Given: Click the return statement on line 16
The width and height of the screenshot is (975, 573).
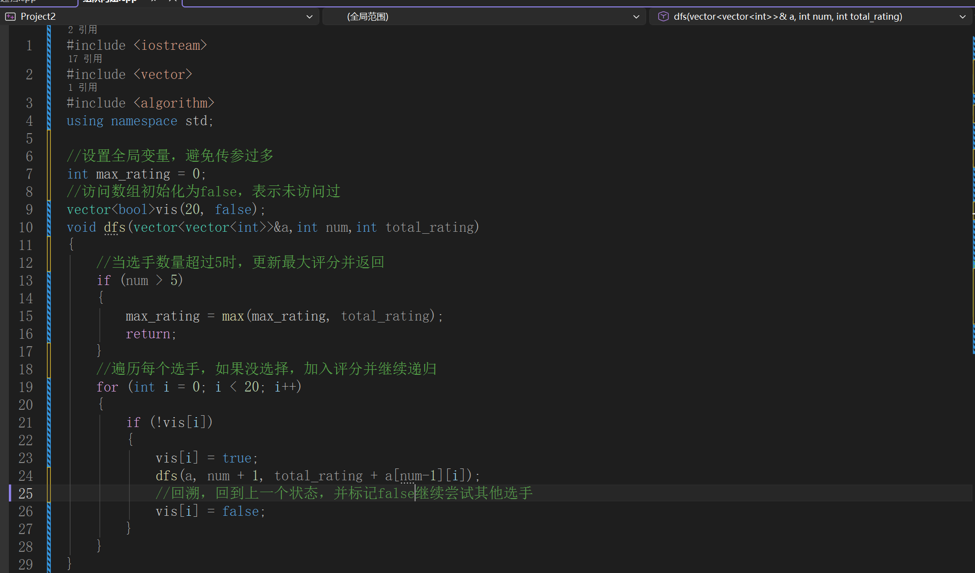Looking at the screenshot, I should (151, 334).
